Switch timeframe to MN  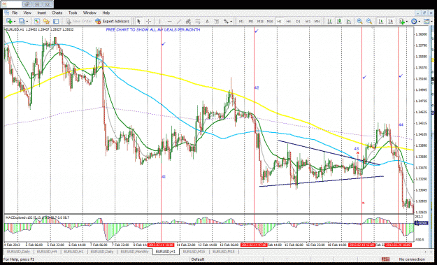(x=317, y=21)
